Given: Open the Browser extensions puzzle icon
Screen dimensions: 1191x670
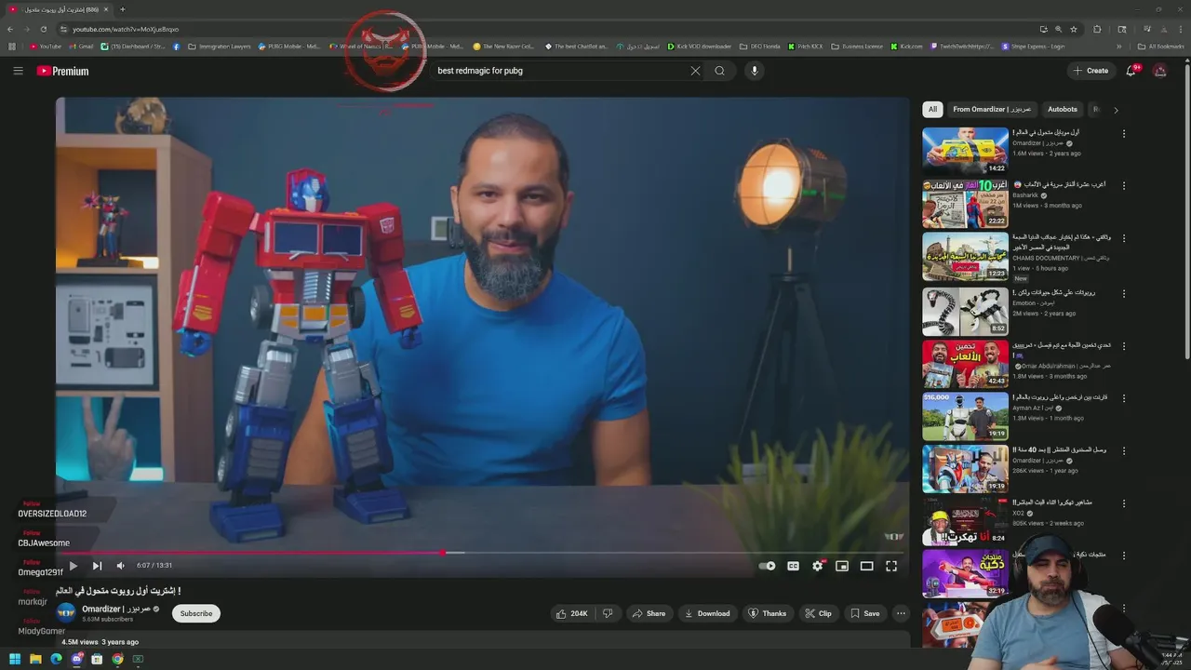Looking at the screenshot, I should click(x=1097, y=29).
